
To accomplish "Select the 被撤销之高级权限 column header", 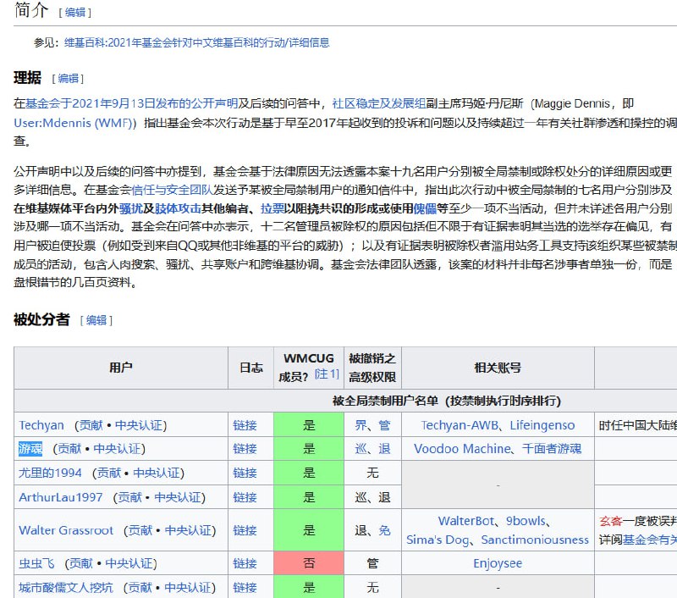I will click(x=372, y=368).
